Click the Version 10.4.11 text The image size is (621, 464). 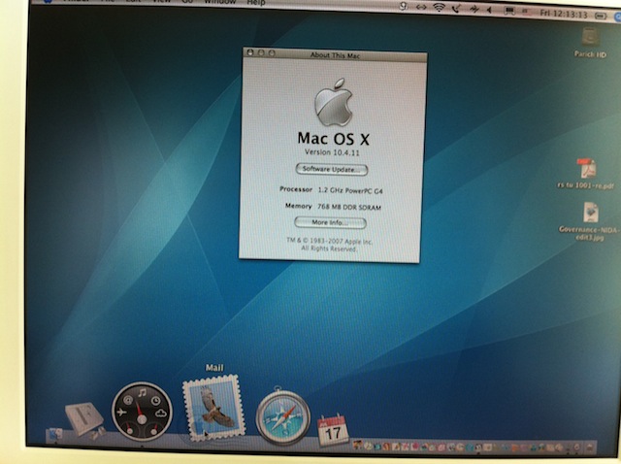pos(332,152)
